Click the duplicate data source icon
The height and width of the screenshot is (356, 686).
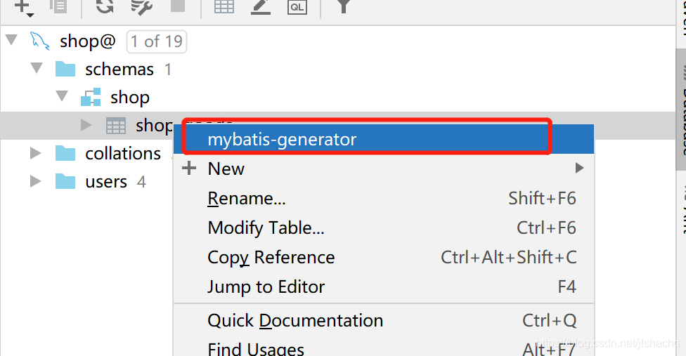tap(59, 7)
